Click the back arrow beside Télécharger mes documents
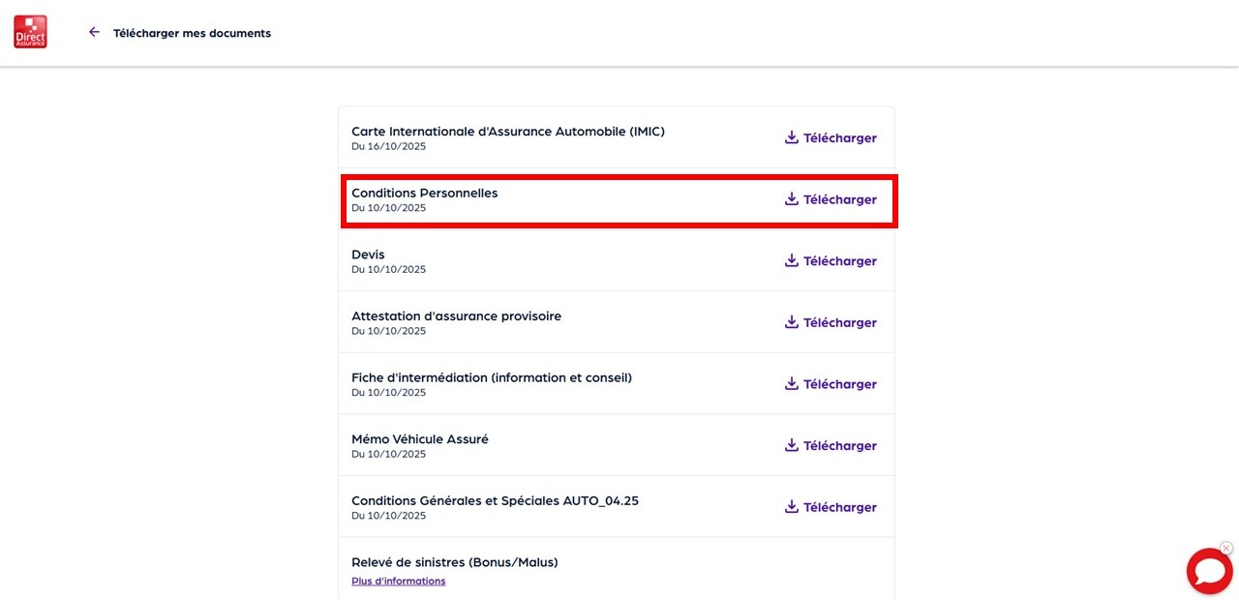Image resolution: width=1239 pixels, height=600 pixels. coord(94,32)
